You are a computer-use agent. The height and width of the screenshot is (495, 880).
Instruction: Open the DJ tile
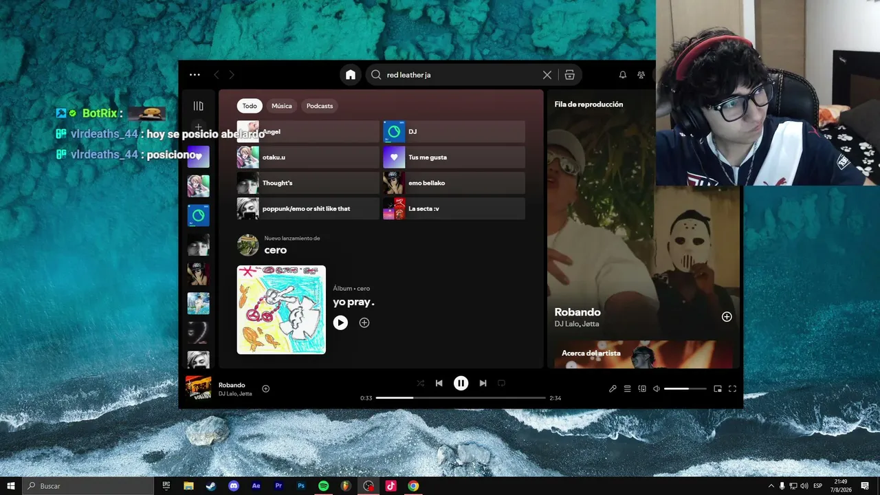tap(454, 131)
